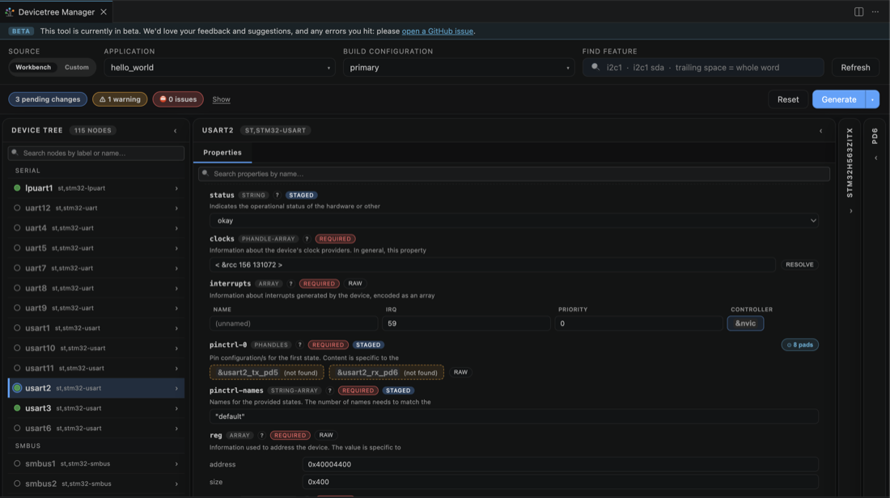Click the IRQ field showing 59
The width and height of the screenshot is (890, 498).
point(466,323)
